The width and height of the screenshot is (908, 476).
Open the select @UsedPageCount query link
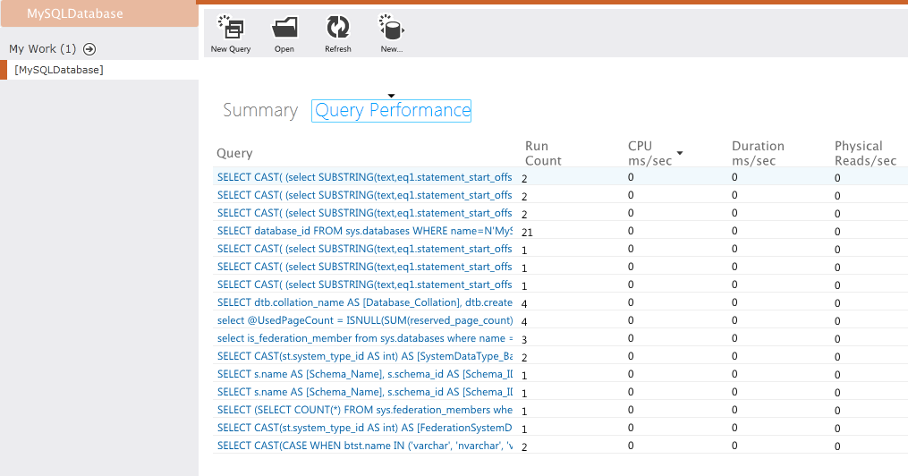(x=364, y=320)
